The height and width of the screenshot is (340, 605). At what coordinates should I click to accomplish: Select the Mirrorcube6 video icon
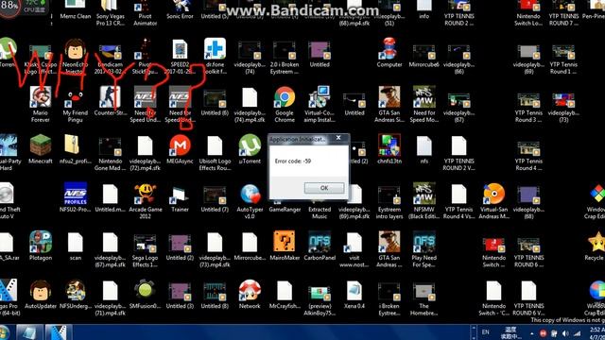click(x=424, y=53)
